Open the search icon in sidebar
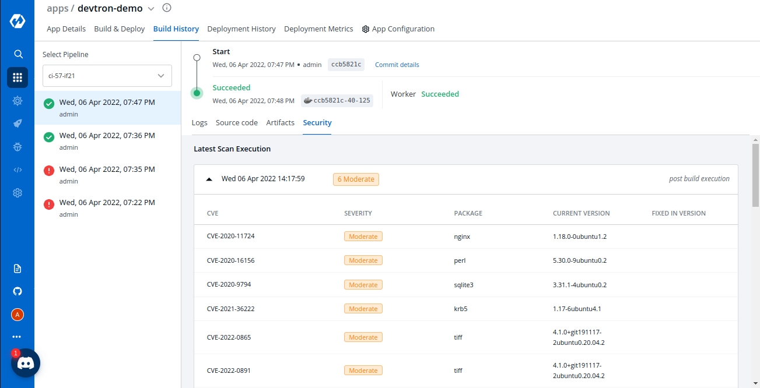The image size is (760, 388). click(x=18, y=54)
